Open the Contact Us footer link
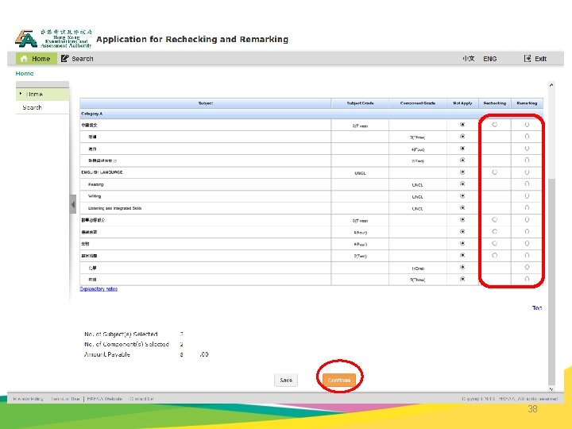 [141, 399]
